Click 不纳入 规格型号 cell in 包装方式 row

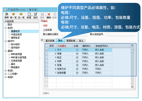(x=103, y=69)
